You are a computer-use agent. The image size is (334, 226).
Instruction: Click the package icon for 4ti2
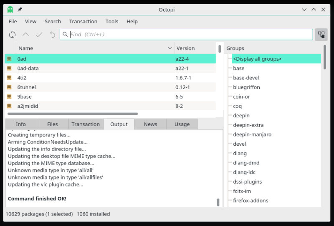click(9, 78)
